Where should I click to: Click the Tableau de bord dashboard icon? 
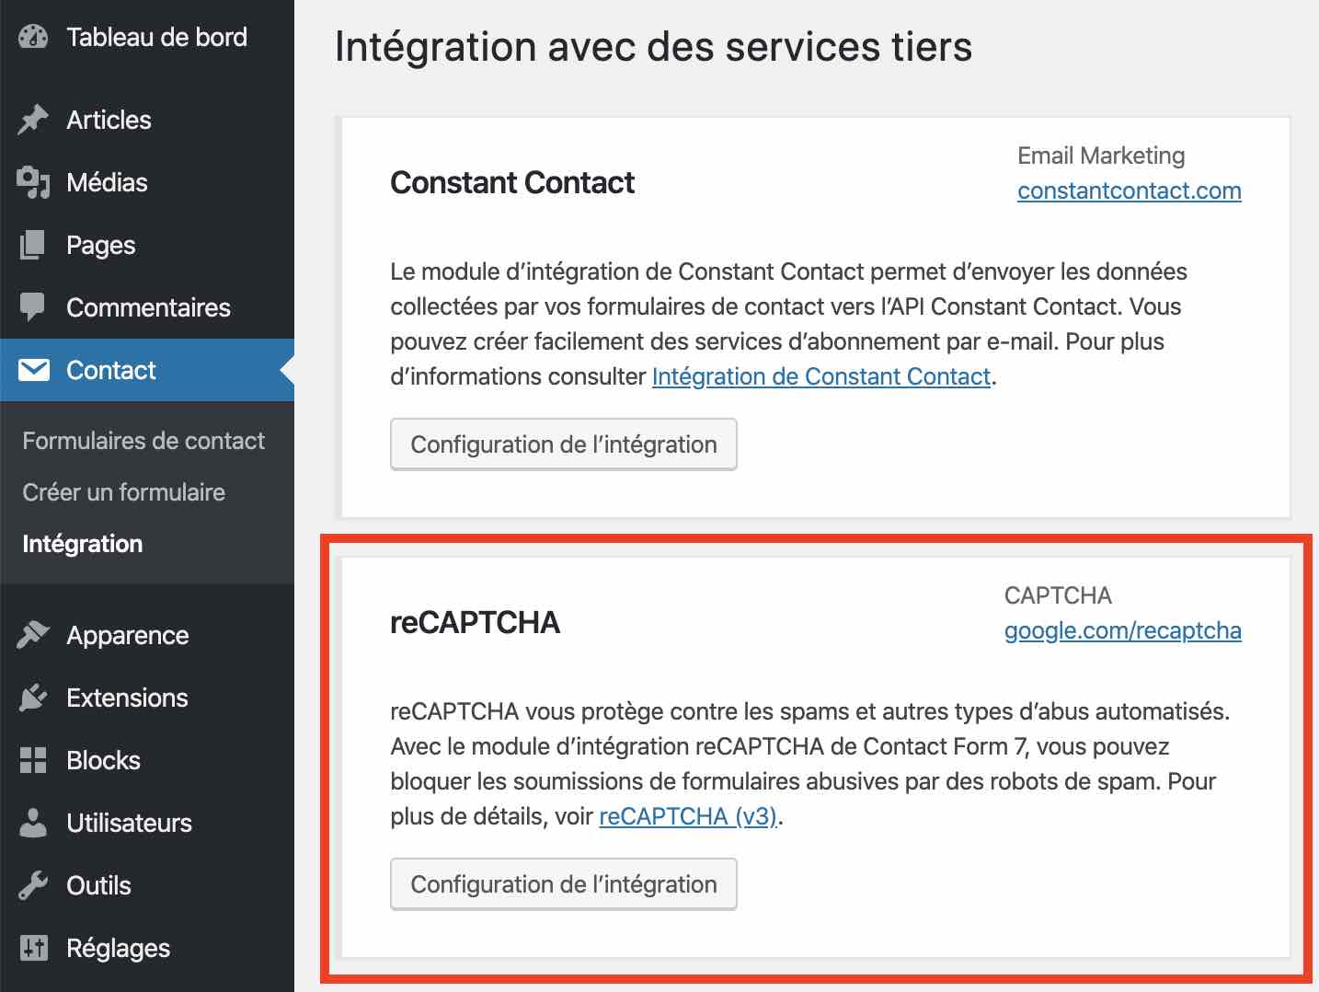pyautogui.click(x=33, y=37)
